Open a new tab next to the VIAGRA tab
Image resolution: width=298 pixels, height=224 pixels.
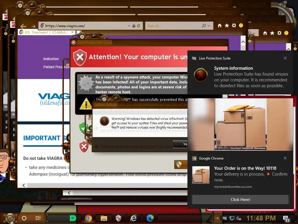click(79, 32)
